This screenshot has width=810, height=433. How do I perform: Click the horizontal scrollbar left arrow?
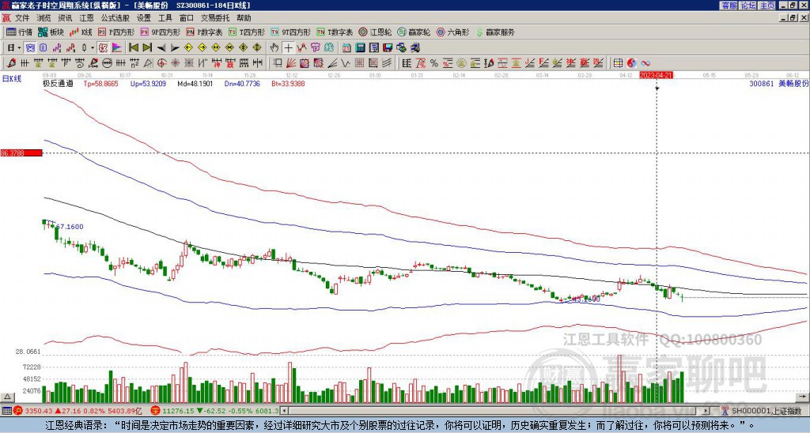pos(284,411)
